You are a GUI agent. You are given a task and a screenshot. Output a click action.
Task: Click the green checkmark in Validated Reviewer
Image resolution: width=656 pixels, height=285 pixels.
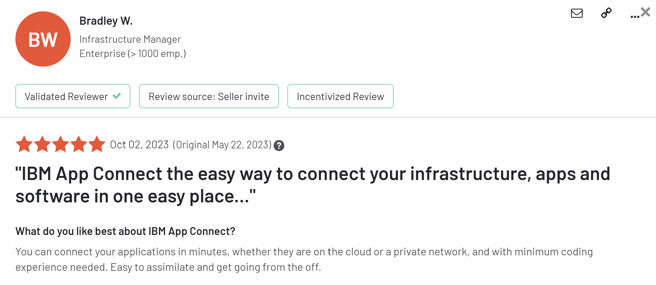click(117, 96)
